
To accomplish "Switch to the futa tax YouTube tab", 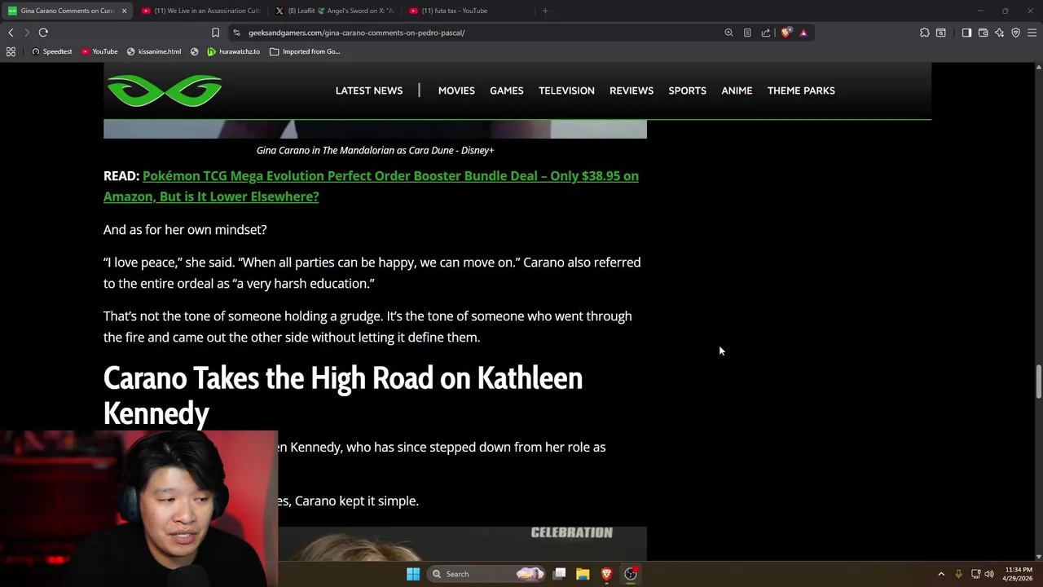I will click(469, 11).
